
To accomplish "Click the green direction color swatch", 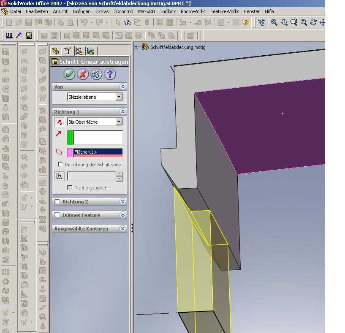I will pyautogui.click(x=70, y=138).
